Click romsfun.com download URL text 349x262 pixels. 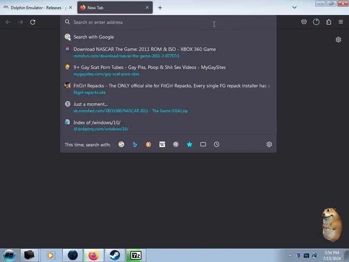coord(126,56)
